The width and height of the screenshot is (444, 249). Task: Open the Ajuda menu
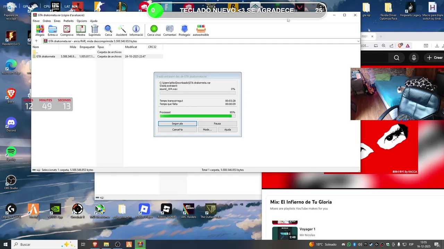(x=94, y=21)
